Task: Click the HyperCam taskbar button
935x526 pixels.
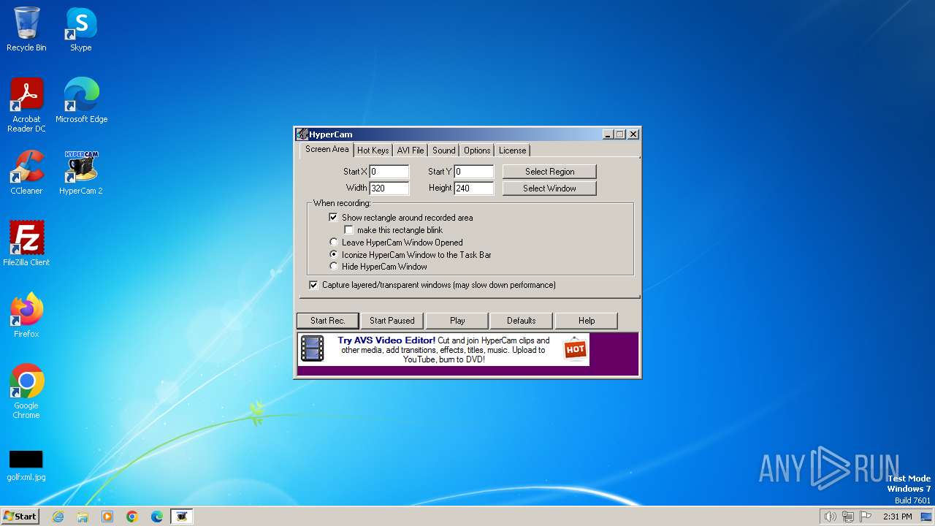Action: (x=182, y=517)
